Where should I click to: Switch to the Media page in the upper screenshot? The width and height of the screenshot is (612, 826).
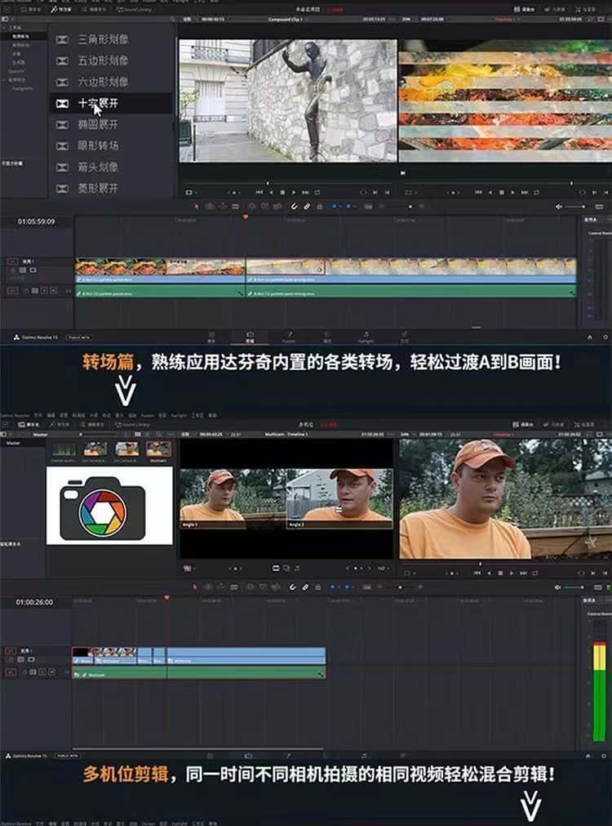[x=211, y=337]
